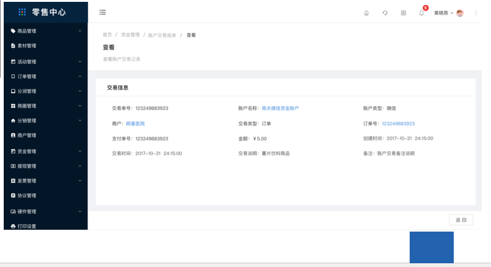Click the 提现管理 money icon
This screenshot has width=491, height=267.
[13, 166]
